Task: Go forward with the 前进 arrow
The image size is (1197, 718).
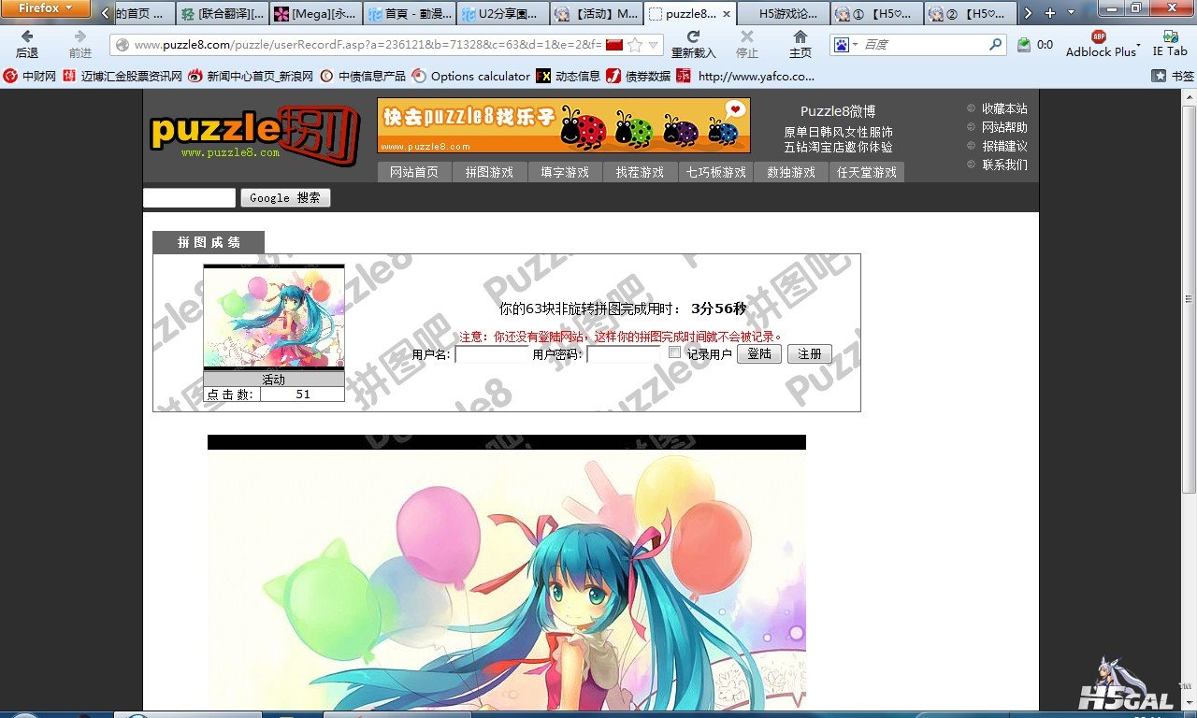Action: point(80,43)
